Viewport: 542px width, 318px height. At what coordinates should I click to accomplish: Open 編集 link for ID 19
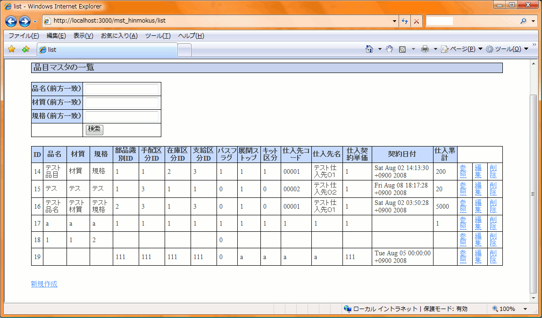click(478, 257)
